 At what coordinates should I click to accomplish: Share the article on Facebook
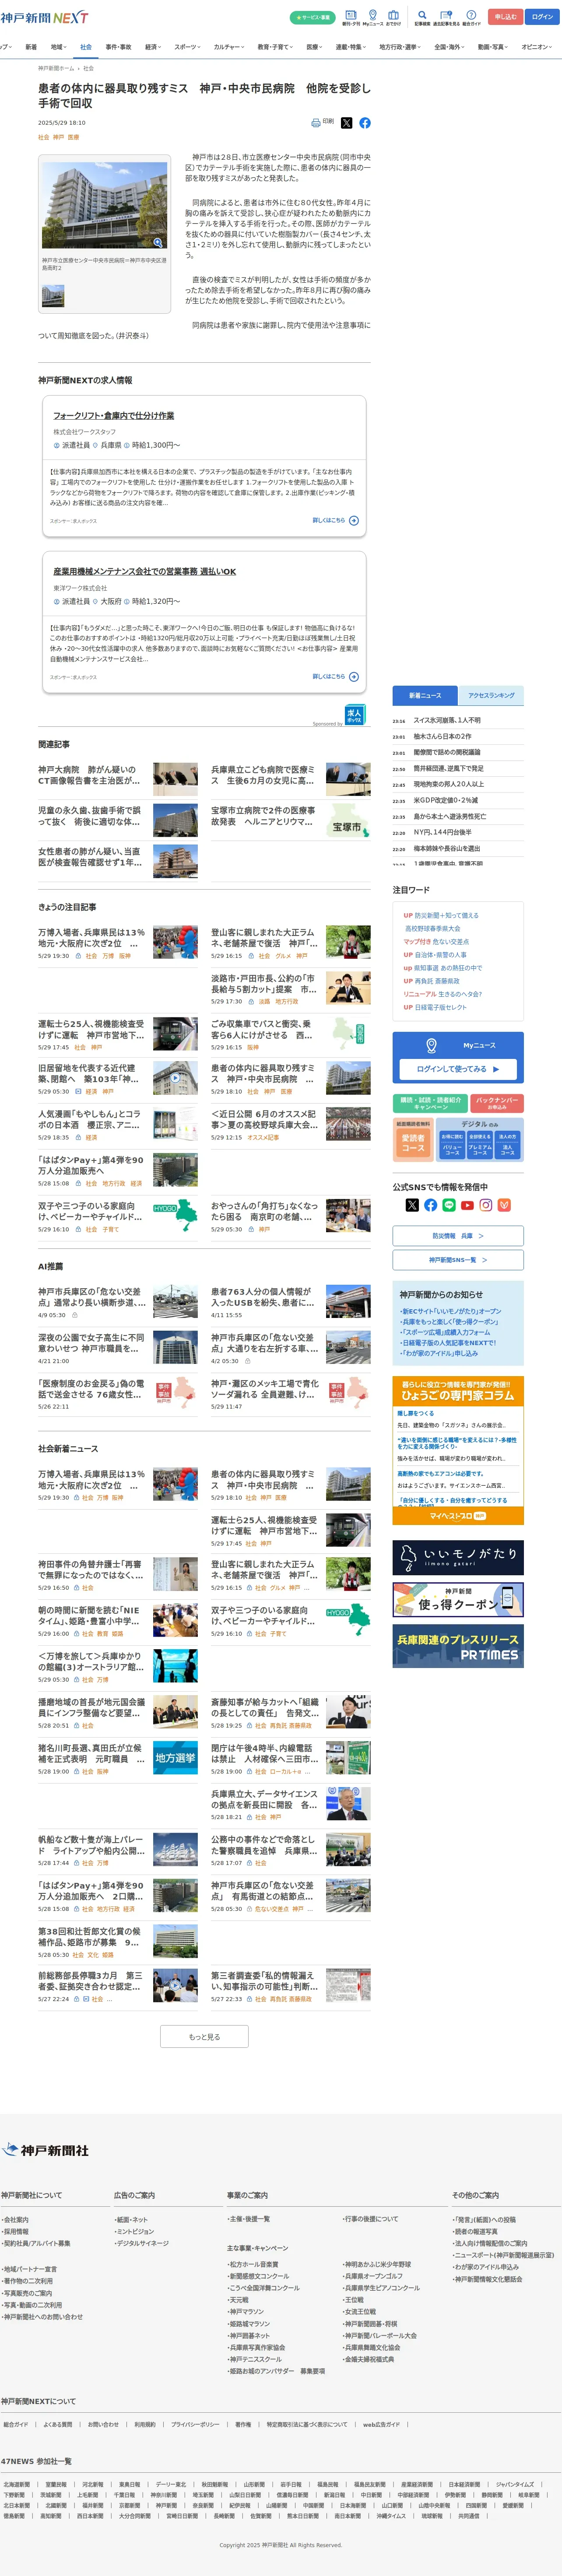coord(365,123)
